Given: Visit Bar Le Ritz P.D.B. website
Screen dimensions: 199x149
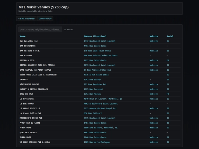Looking at the screenshot, I should (x=154, y=51).
